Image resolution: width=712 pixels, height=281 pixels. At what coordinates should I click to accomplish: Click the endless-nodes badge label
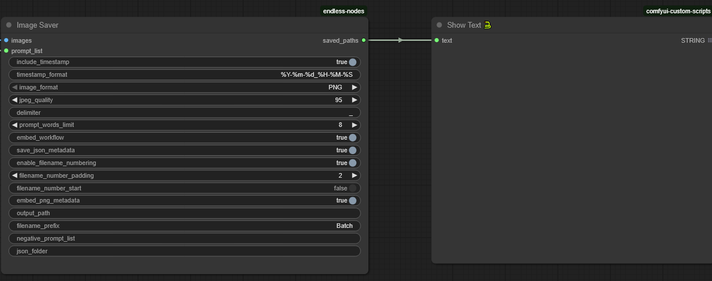click(344, 11)
